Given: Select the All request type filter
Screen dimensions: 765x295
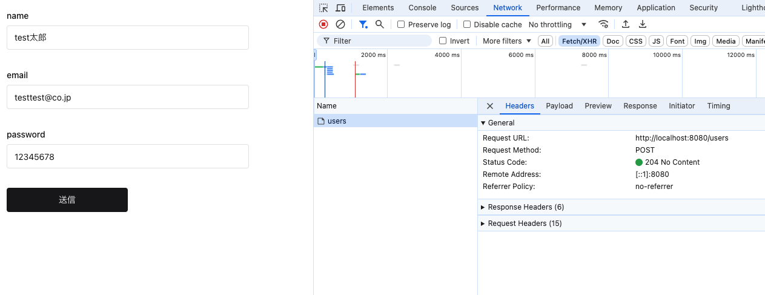Looking at the screenshot, I should point(546,41).
